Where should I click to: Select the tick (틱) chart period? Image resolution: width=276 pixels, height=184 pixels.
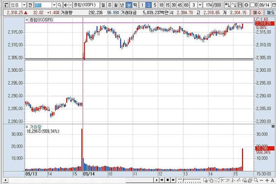coord(135,5)
